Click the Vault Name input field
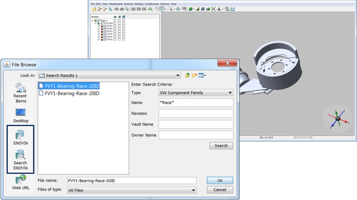 [x=196, y=124]
